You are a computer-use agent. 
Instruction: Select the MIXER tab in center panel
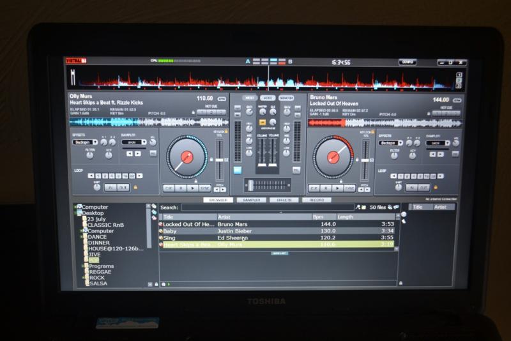tap(250, 98)
